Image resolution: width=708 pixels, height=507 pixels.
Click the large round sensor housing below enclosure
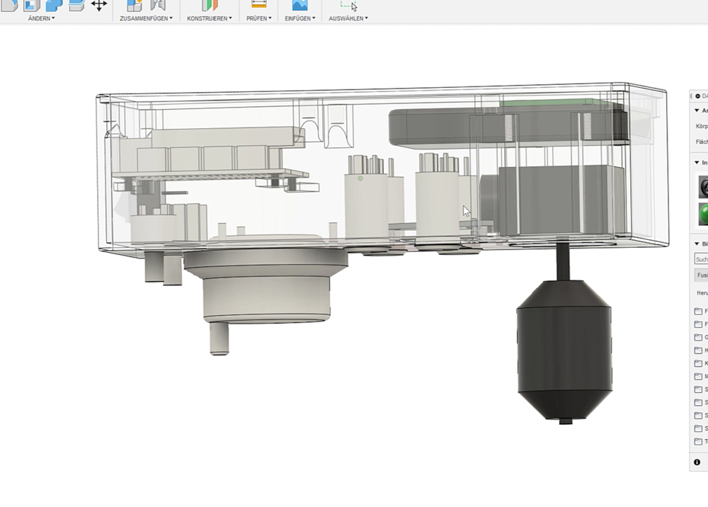coord(266,285)
